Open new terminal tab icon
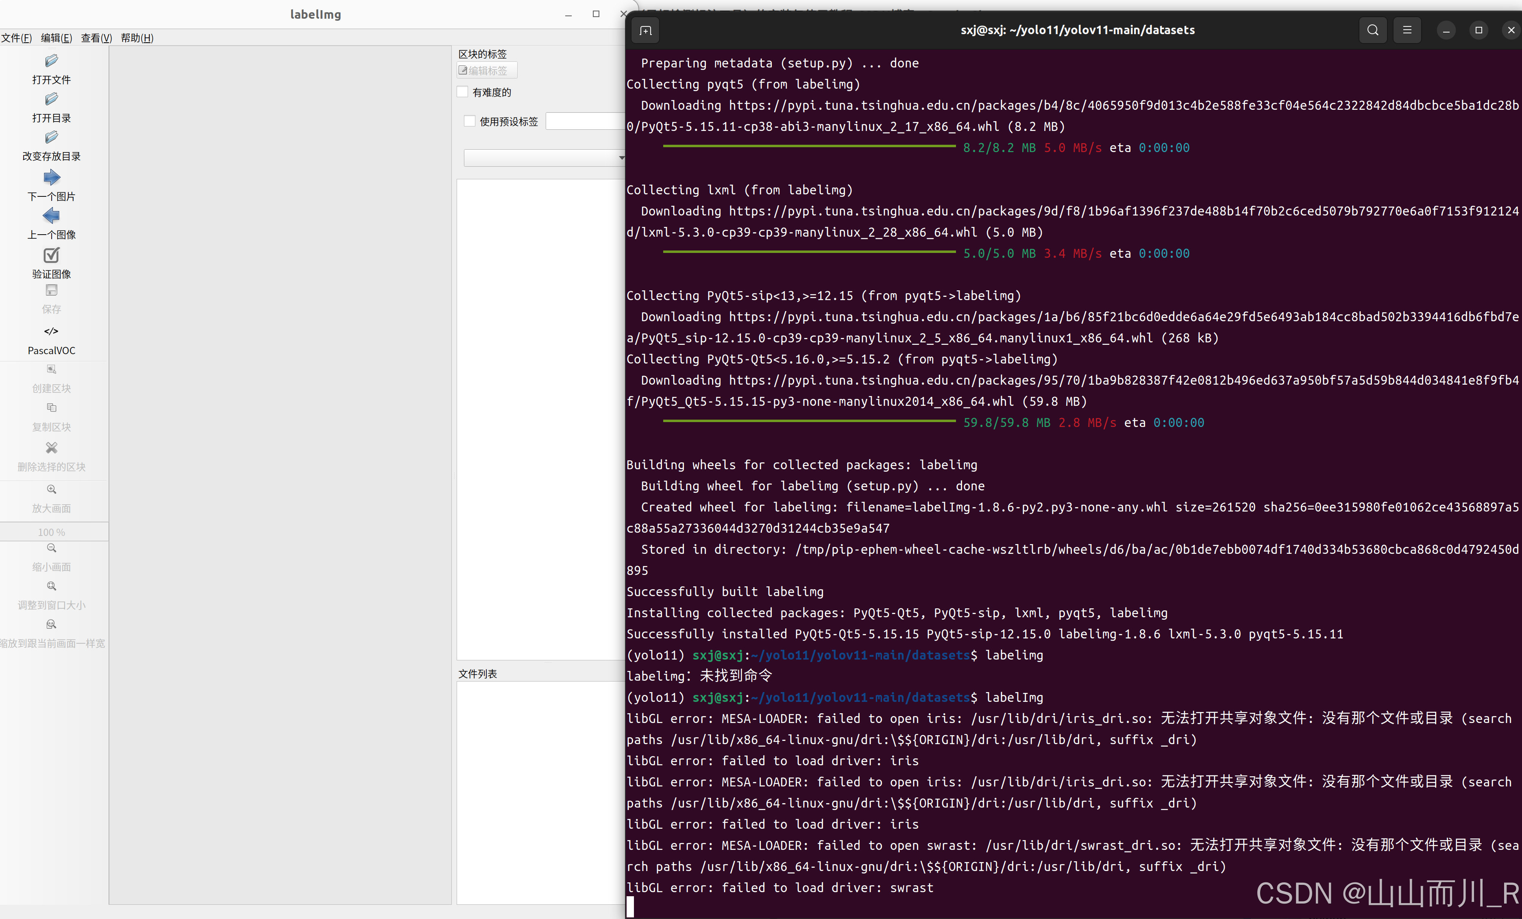Image resolution: width=1522 pixels, height=919 pixels. click(x=645, y=30)
